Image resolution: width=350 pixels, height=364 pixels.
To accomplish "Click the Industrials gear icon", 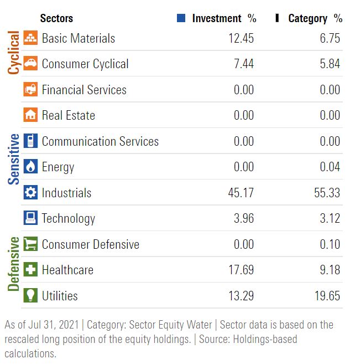I will [30, 193].
